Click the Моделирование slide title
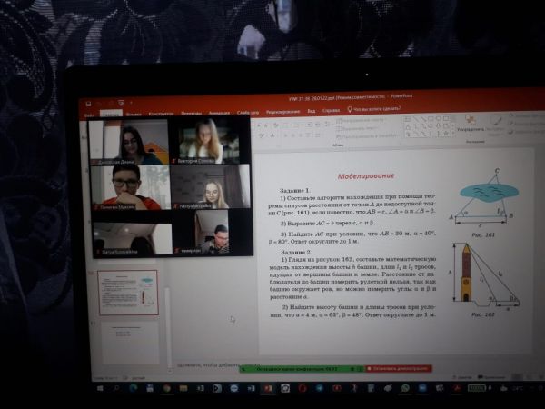545x409 pixels. pos(366,175)
